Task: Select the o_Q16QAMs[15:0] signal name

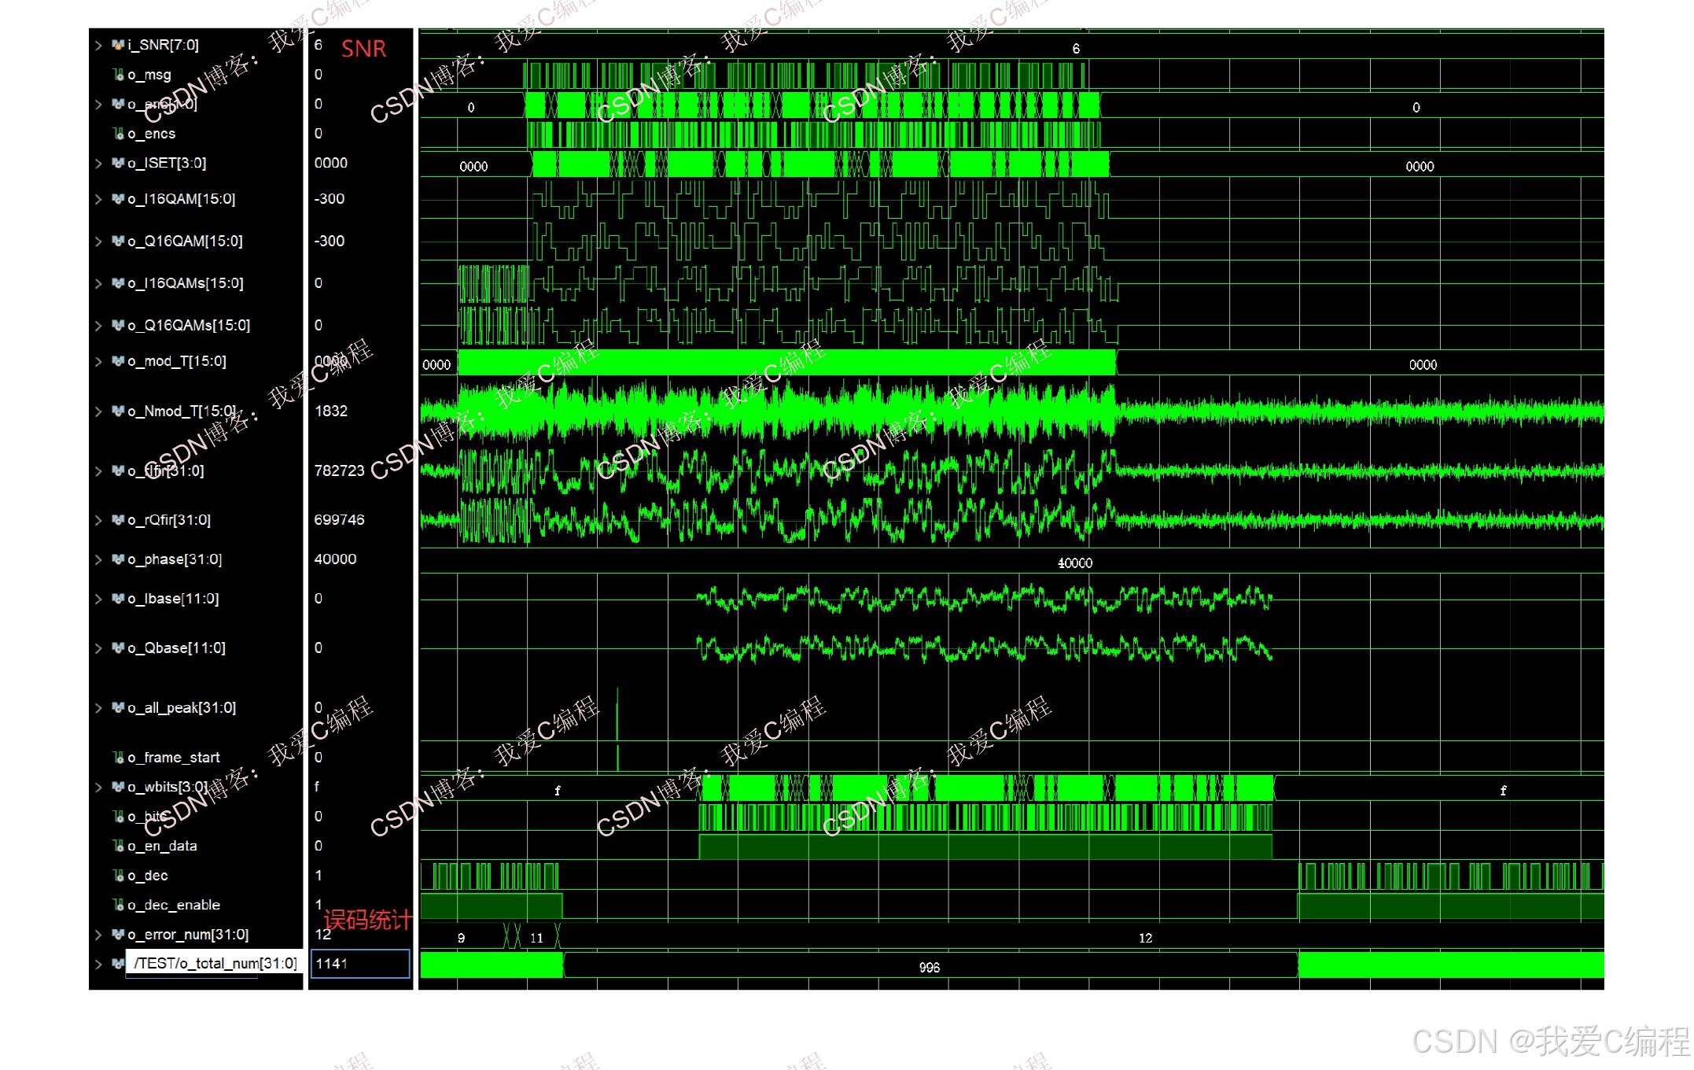Action: (189, 325)
